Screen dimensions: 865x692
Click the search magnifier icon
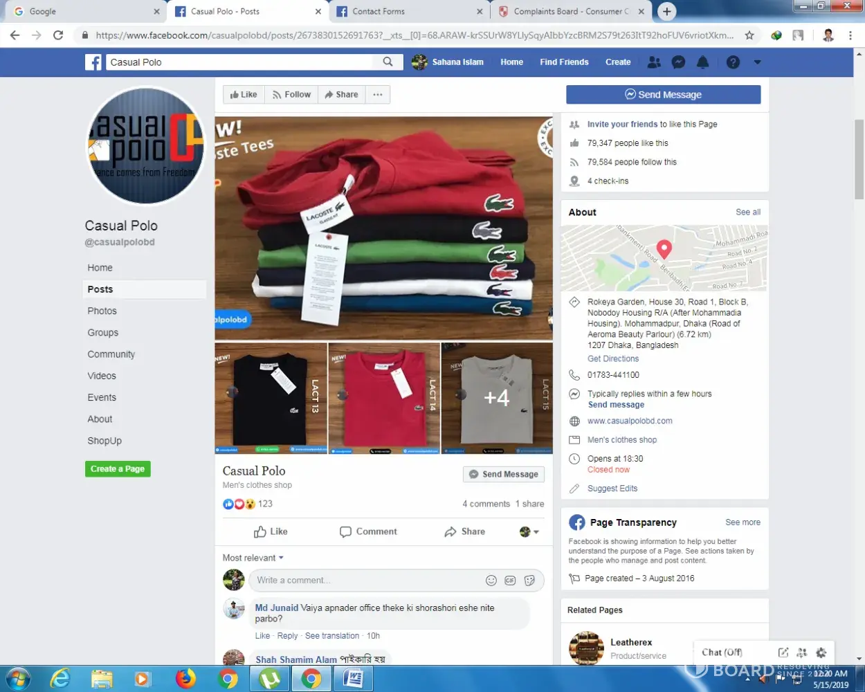[x=388, y=62]
